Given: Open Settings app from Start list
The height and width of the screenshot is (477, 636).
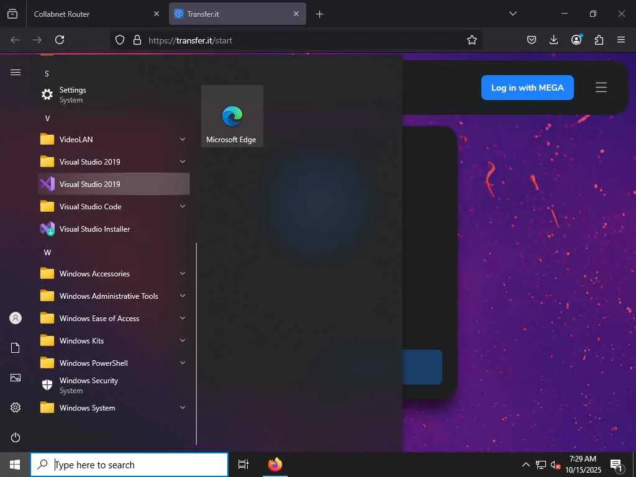Looking at the screenshot, I should [x=114, y=94].
